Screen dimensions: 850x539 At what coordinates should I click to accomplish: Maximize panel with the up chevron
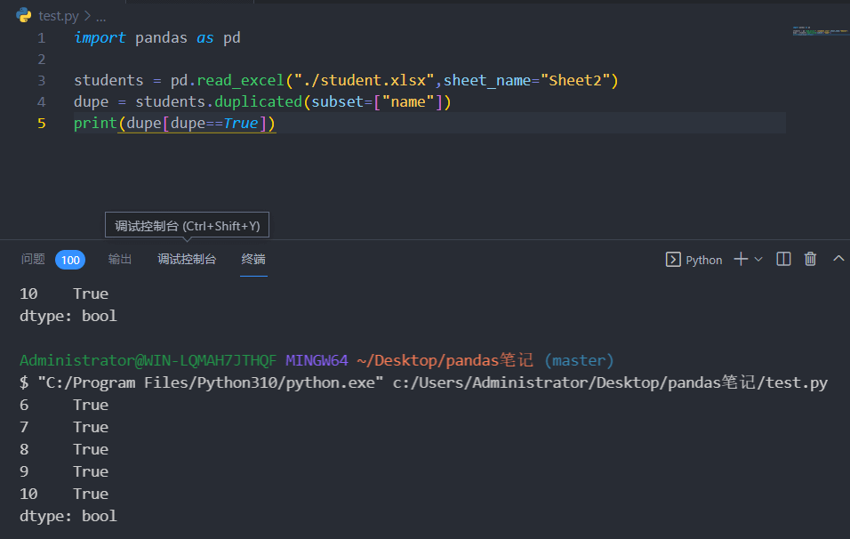[x=838, y=259]
